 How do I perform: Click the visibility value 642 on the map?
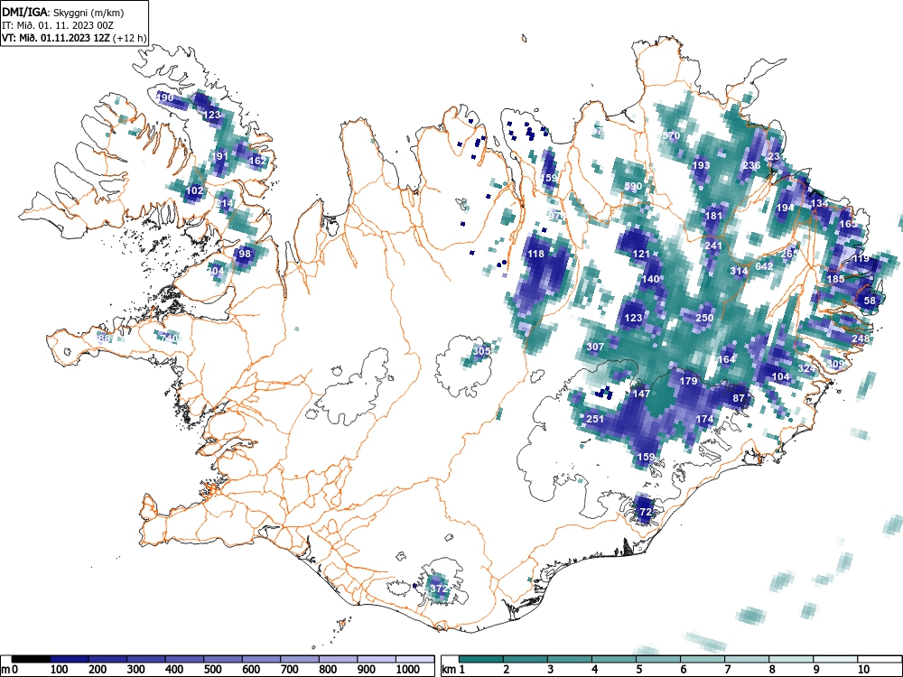764,266
